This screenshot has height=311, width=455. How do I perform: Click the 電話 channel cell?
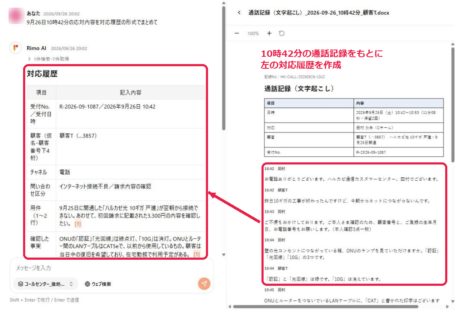(130, 172)
